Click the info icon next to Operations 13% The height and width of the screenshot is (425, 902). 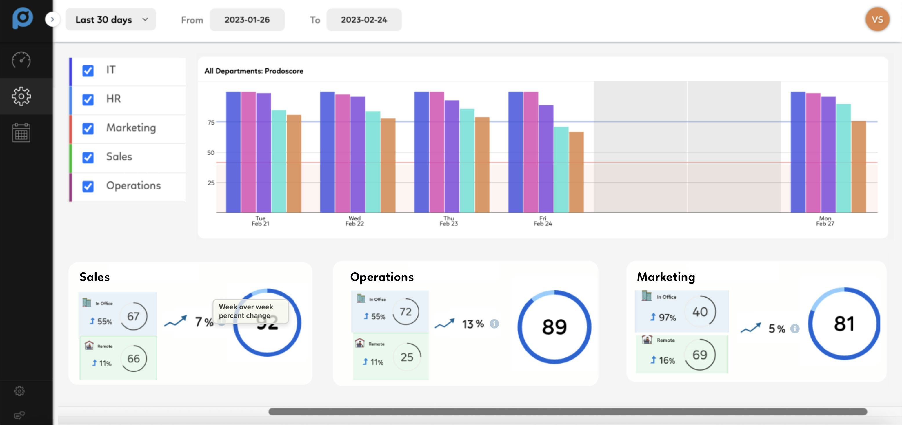point(494,324)
